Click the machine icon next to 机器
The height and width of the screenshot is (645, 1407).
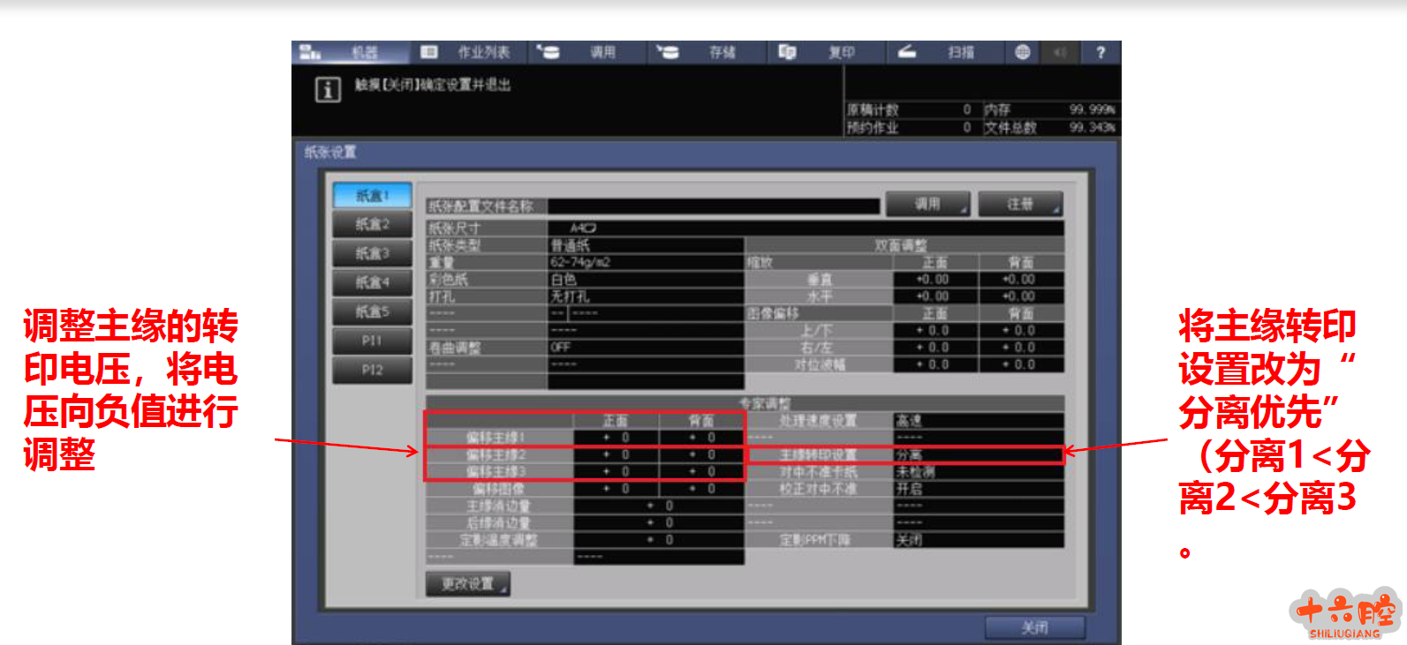coord(309,52)
